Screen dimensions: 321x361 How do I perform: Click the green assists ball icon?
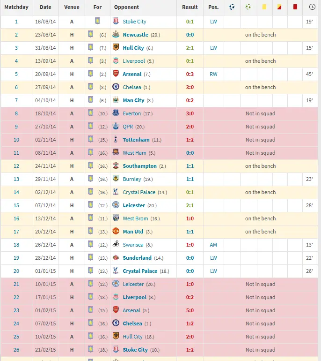[248, 7]
